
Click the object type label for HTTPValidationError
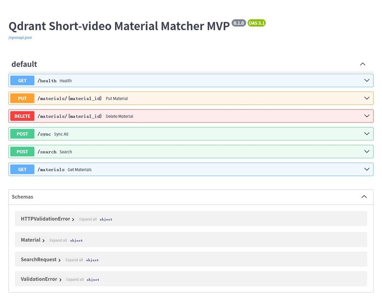106,219
